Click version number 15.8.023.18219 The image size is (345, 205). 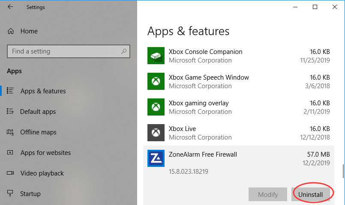coord(188,171)
